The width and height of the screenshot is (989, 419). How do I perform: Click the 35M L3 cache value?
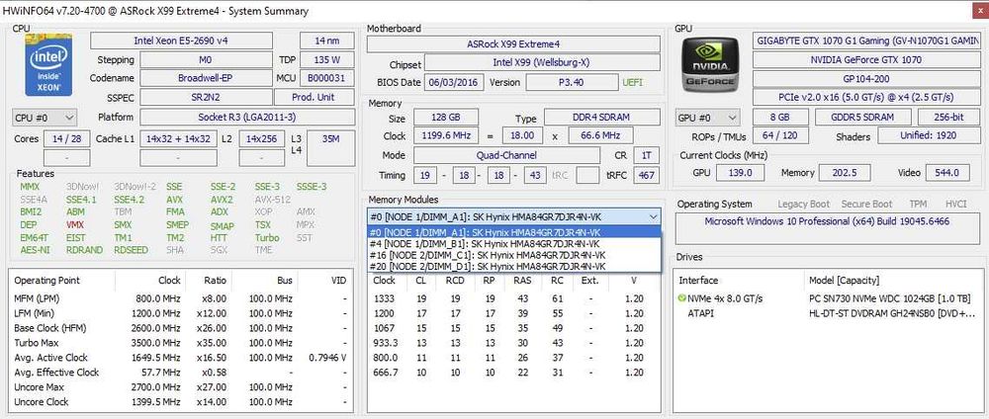[330, 148]
